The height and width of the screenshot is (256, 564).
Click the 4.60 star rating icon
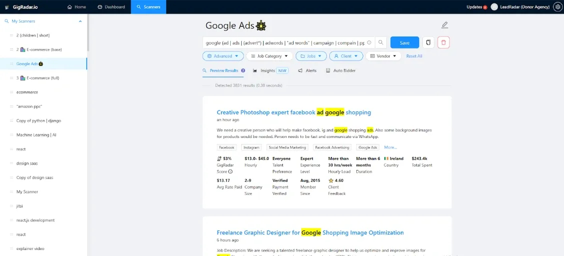(331, 180)
